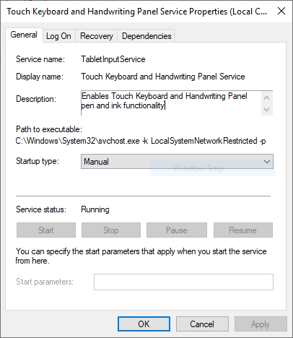Confirm changes with the OK button
This screenshot has height=338, width=293.
click(x=144, y=324)
